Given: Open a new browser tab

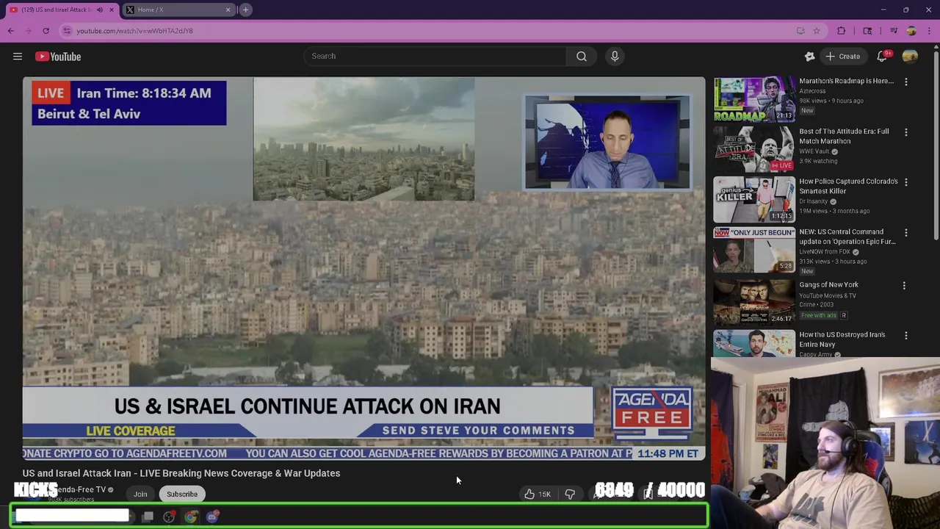Looking at the screenshot, I should [x=245, y=10].
